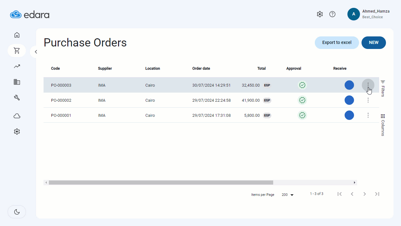The width and height of the screenshot is (401, 226).
Task: Click receive status circle for PO-000001
Action: 349,115
